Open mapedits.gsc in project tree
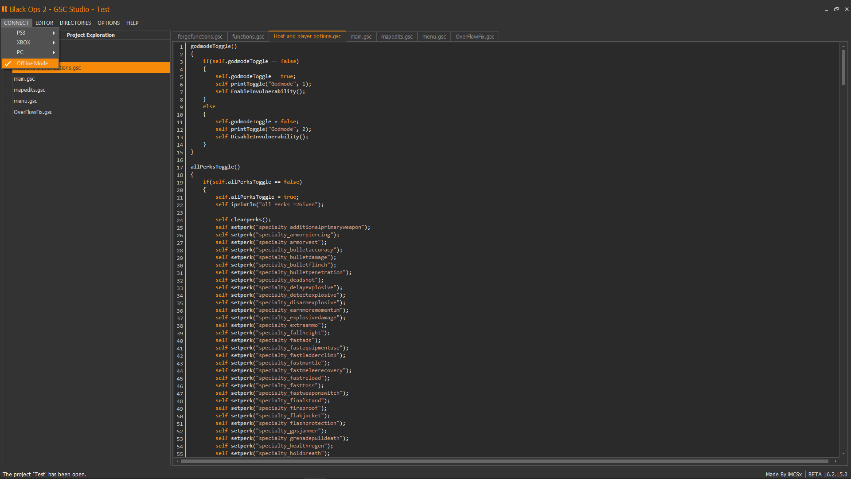 (30, 90)
